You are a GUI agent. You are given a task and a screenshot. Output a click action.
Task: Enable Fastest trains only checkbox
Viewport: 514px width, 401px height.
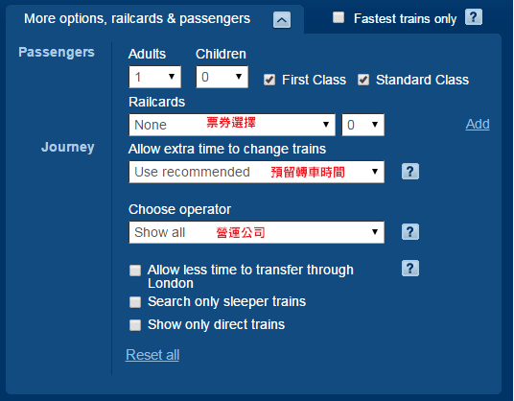coord(339,17)
